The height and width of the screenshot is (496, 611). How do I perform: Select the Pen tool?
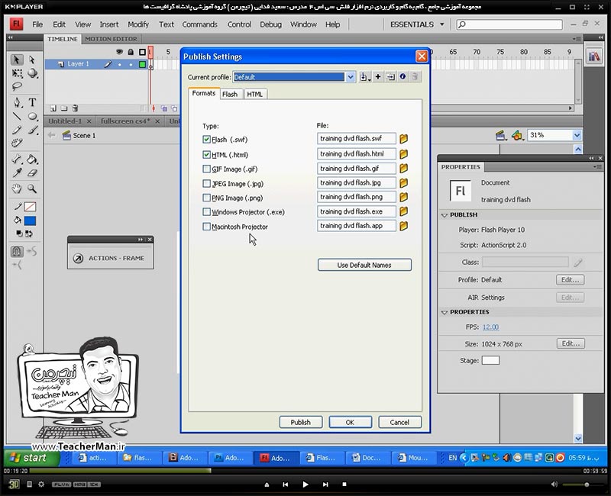point(17,102)
